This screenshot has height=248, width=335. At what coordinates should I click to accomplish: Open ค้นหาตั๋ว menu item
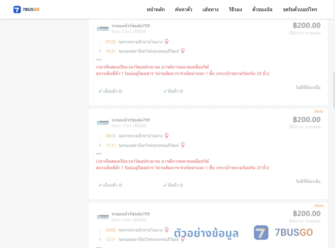184,9
